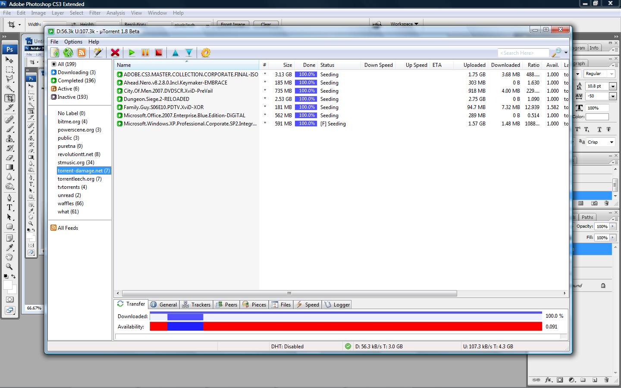Open the uTorrent File menu

coord(54,42)
